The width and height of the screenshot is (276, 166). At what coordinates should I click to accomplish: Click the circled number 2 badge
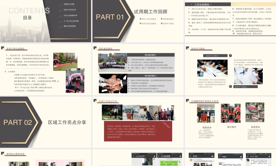(x=230, y=86)
